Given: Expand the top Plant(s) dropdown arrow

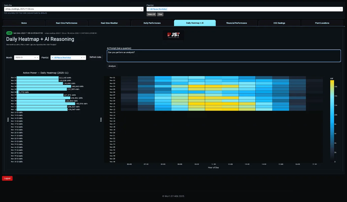Looking at the screenshot, I should point(341,9).
